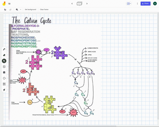The image size is (159, 127).
Task: Click the Redo arrow
Action: 10,10
